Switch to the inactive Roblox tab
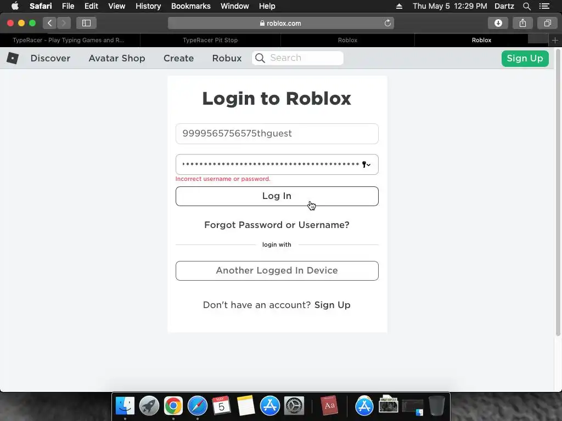562x421 pixels. pos(347,40)
